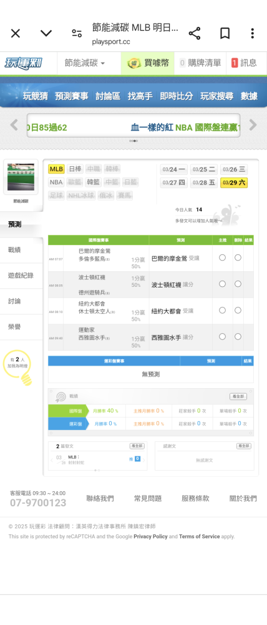Open the NBA 國際盤連贏 banner link

click(x=185, y=127)
